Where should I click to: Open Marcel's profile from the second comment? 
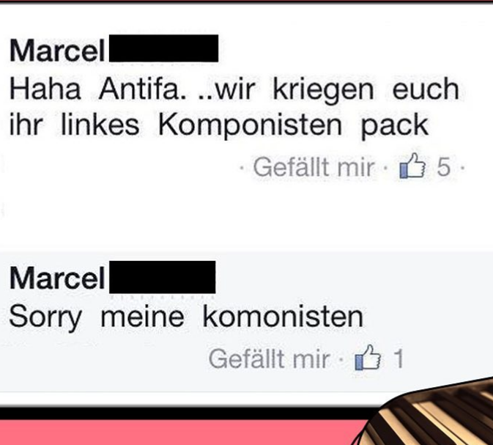pos(57,278)
